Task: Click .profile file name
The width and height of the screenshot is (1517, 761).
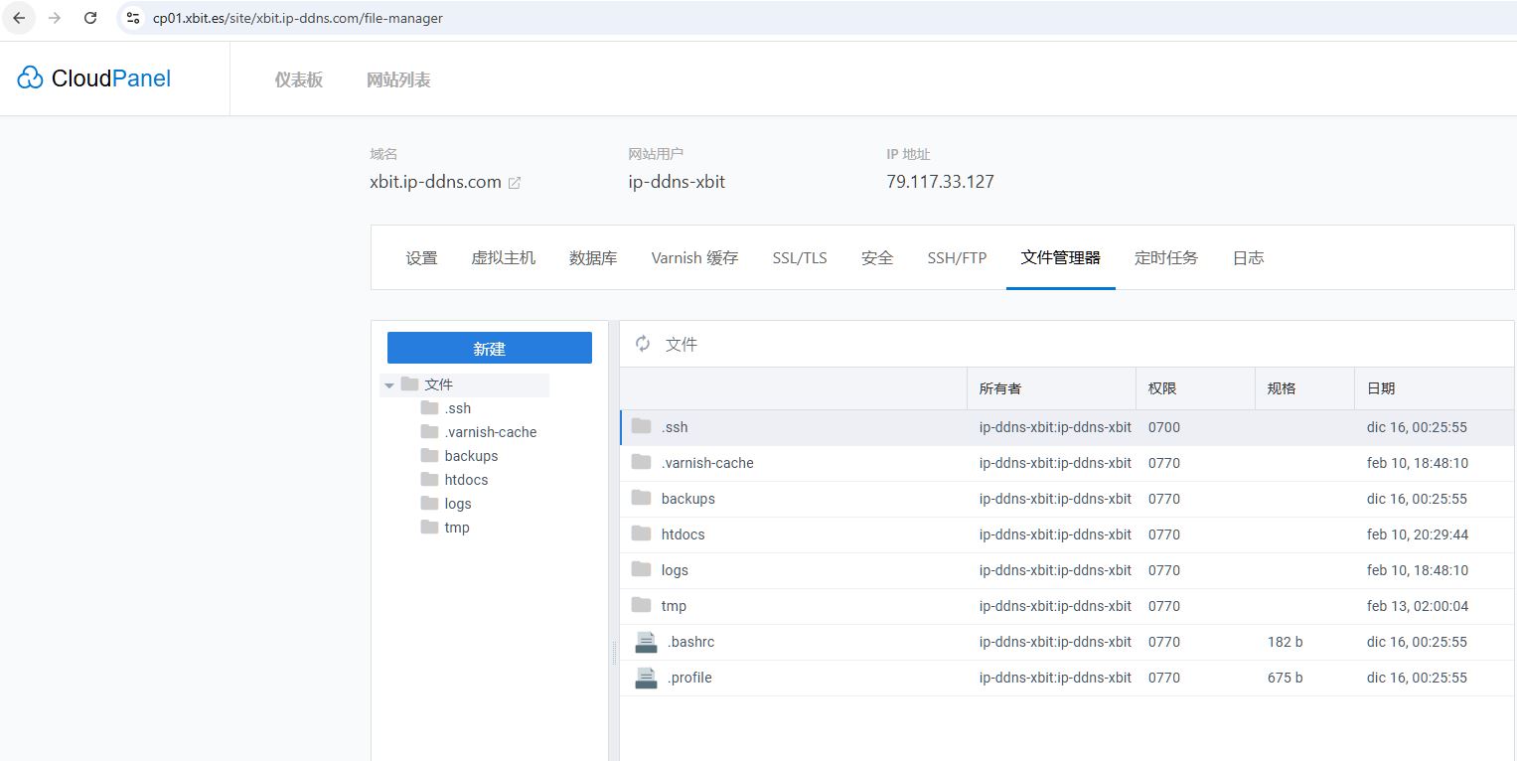Action: click(689, 678)
